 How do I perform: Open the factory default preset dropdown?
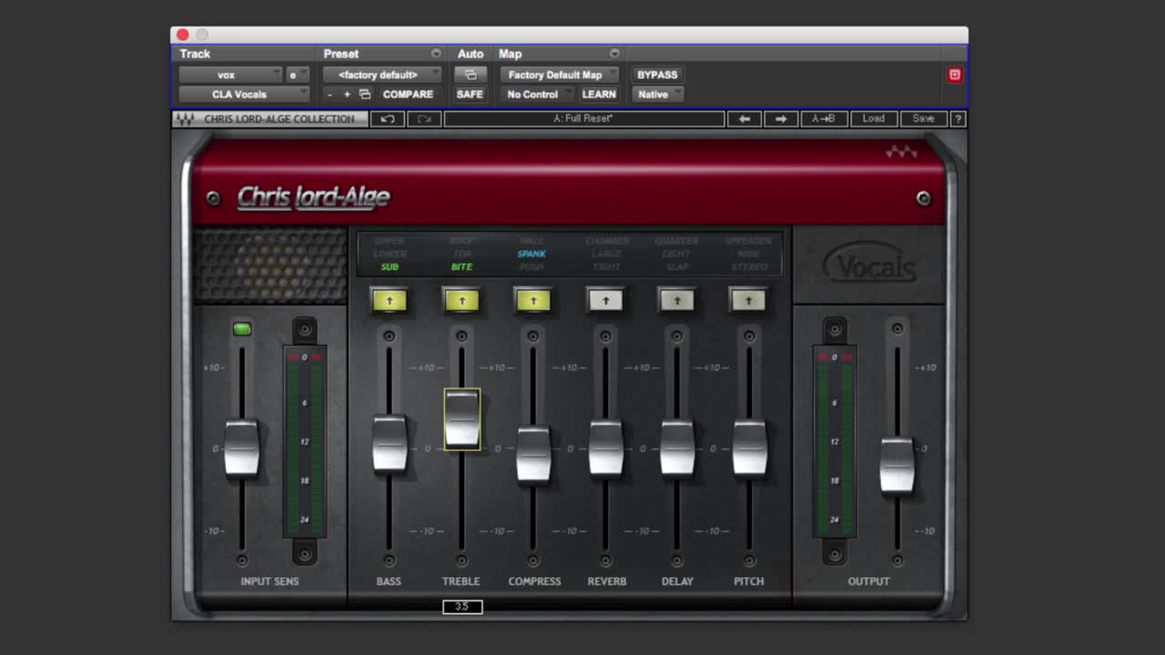point(381,75)
